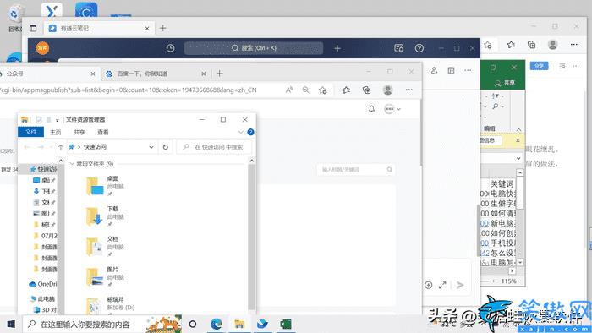Open Favorites list in front Edge window
Screen dimensions: 592x333
coord(346,90)
